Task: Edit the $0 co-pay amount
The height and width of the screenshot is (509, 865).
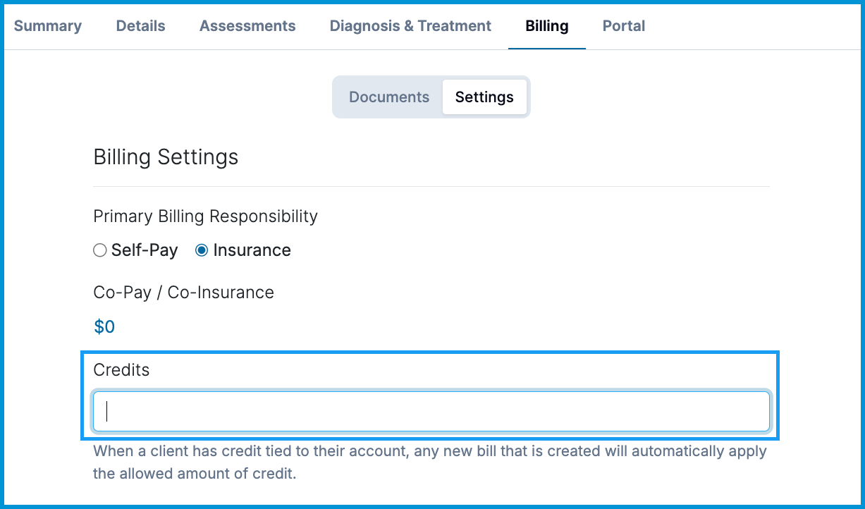Action: (x=104, y=326)
